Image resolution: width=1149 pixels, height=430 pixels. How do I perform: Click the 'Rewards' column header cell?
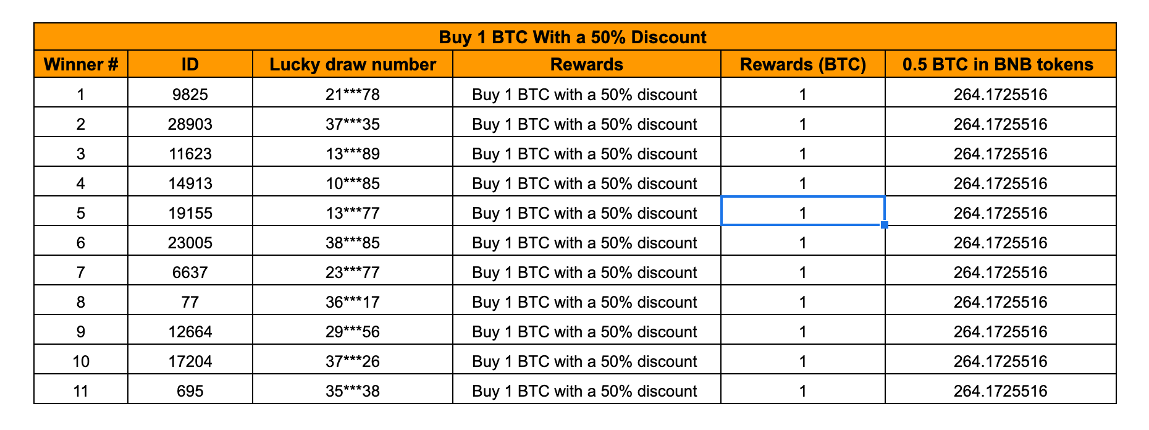pyautogui.click(x=587, y=64)
